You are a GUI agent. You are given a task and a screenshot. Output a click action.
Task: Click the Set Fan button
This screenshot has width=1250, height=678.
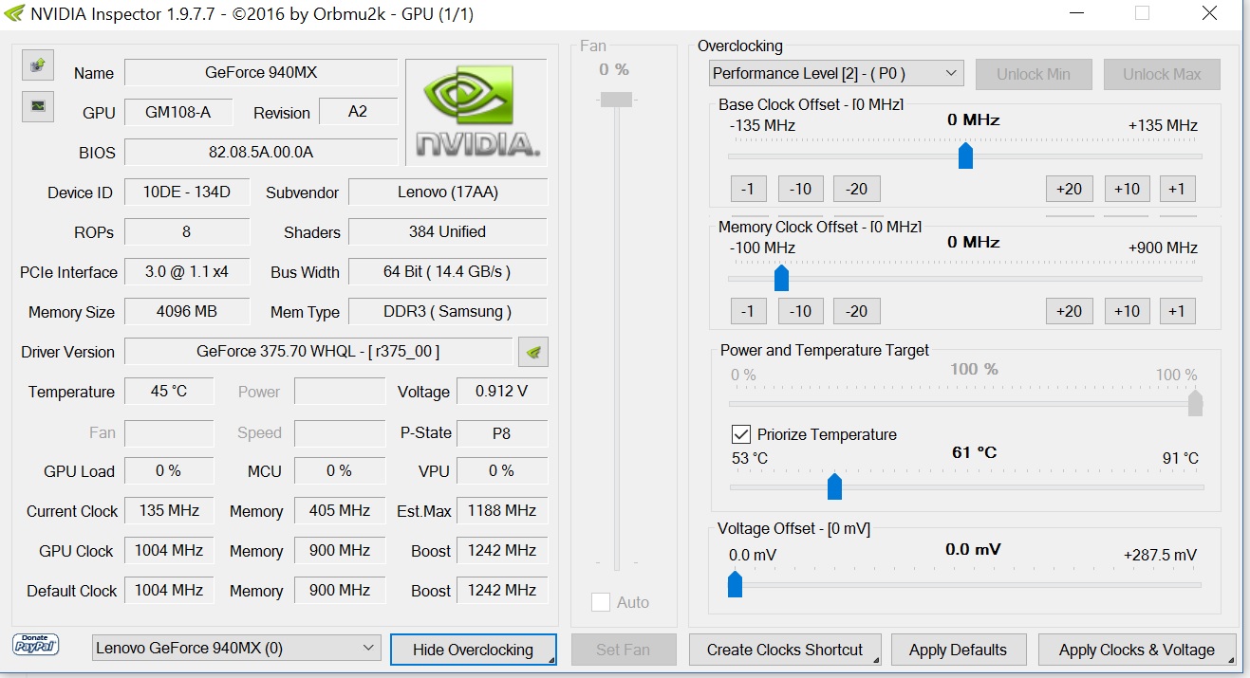coord(623,650)
